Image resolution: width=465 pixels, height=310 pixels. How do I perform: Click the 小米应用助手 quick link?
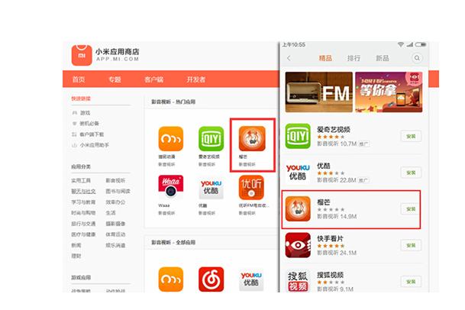[90, 145]
